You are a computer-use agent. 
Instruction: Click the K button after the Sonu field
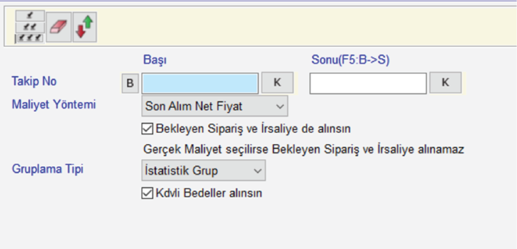445,83
